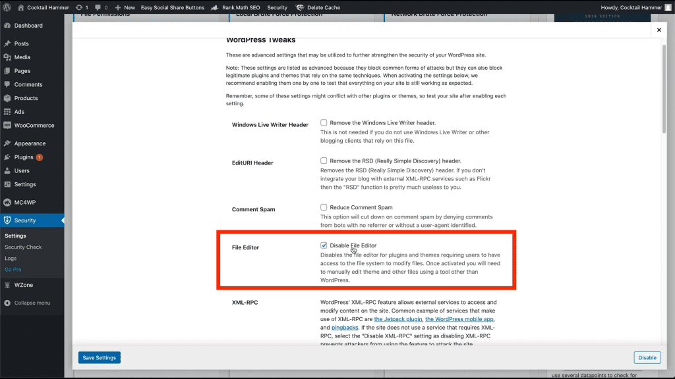Viewport: 675px width, 379px height.
Task: Click the File Editor label
Action: click(x=245, y=247)
